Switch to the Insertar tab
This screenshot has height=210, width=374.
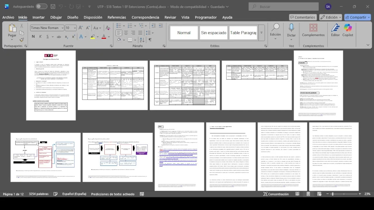(x=39, y=17)
